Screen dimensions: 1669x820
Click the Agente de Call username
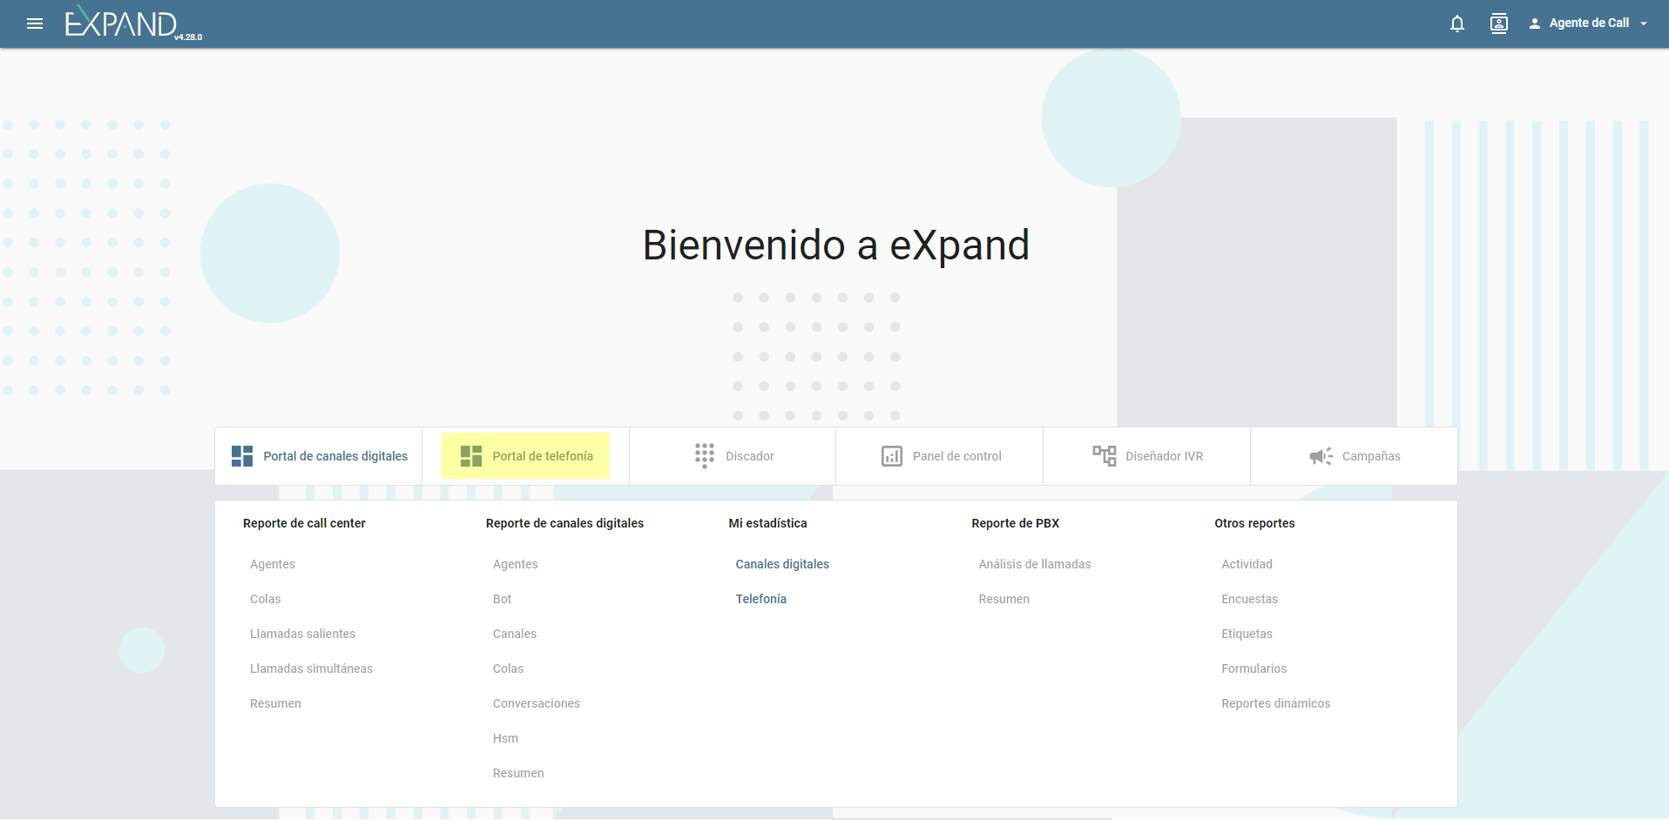[1589, 24]
